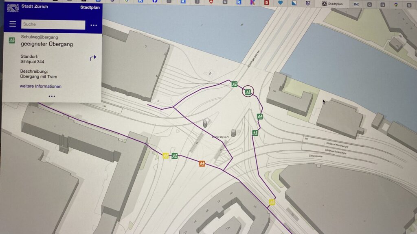This screenshot has height=234, width=417.
Task: Click the yellow crossing marker beside the green one
Action: pyautogui.click(x=166, y=156)
